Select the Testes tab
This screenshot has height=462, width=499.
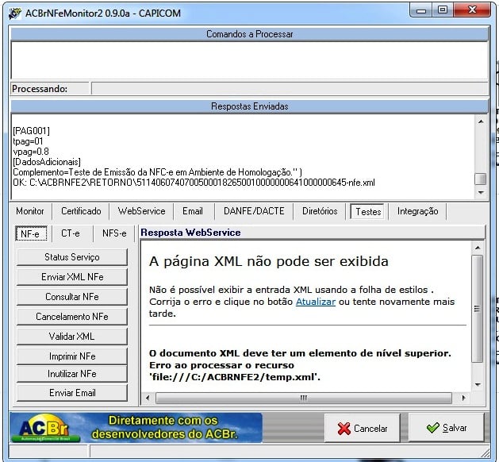coord(368,211)
